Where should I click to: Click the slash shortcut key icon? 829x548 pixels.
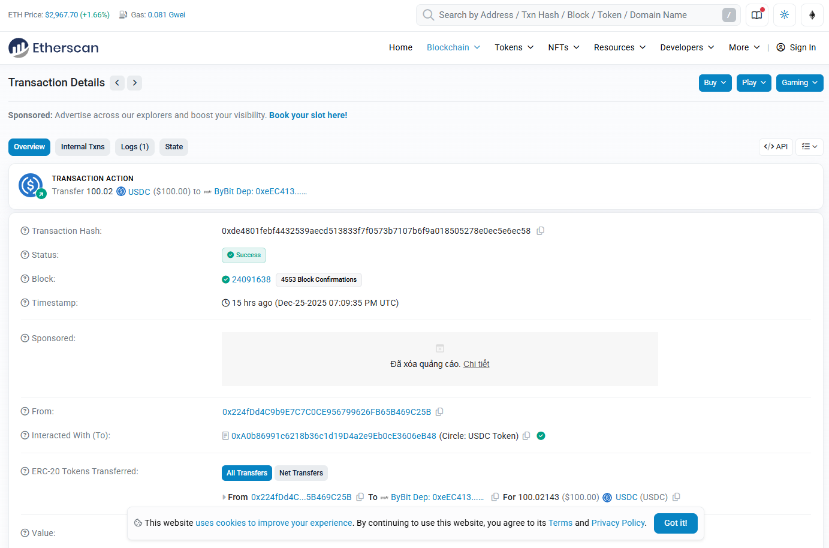[729, 15]
